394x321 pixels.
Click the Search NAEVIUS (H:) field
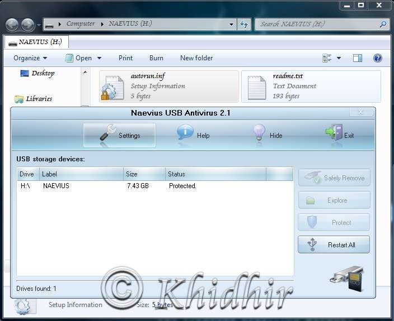click(316, 25)
